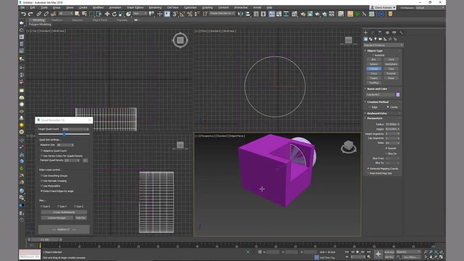464x261 pixels.
Task: Open the Rendering menu
Action: 155,7
